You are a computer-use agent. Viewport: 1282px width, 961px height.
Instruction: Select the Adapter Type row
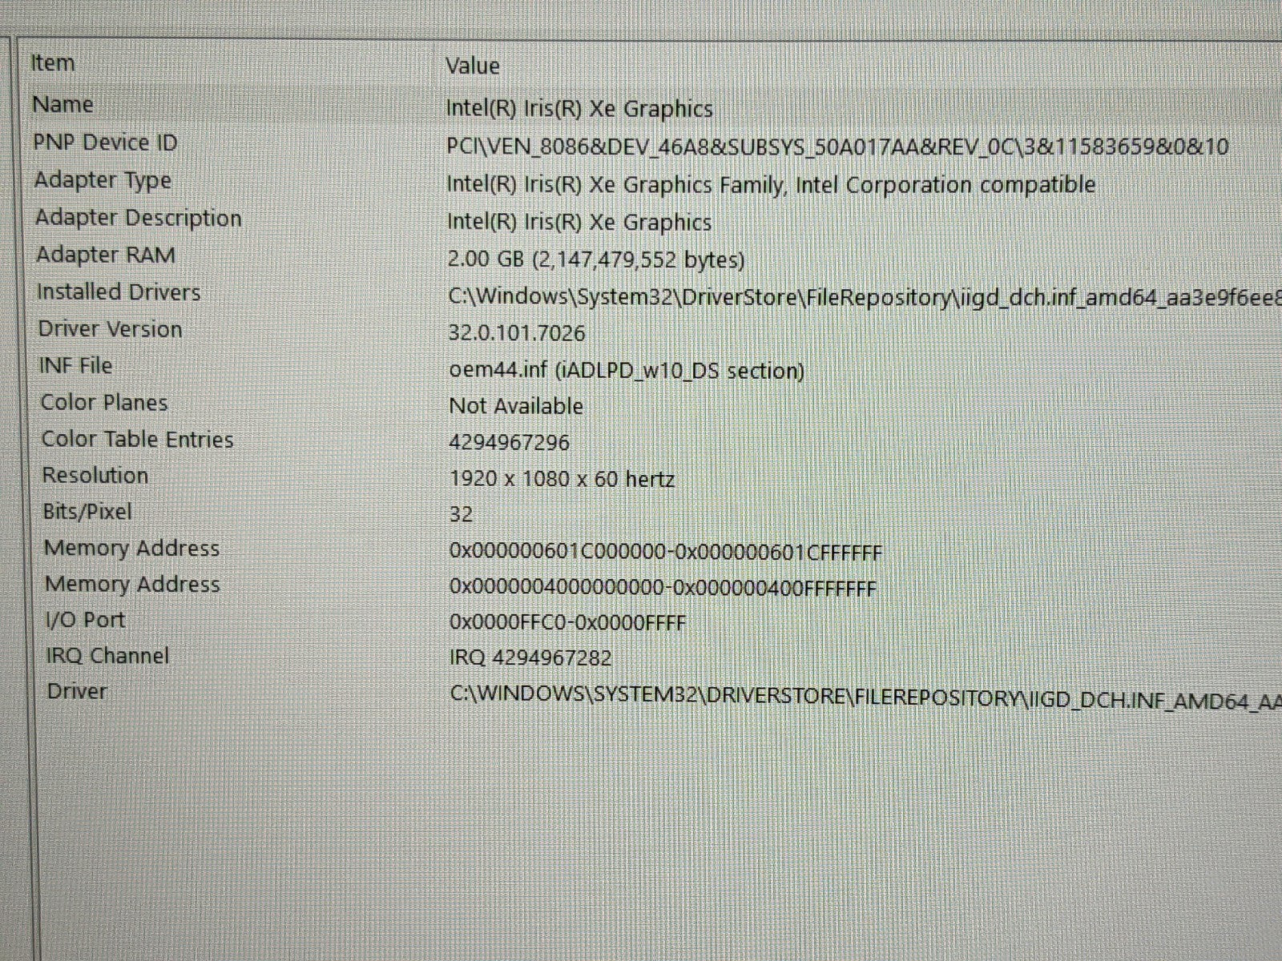tap(103, 181)
